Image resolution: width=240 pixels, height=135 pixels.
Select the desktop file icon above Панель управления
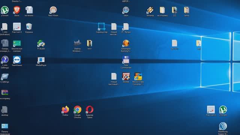[x=4, y=110]
